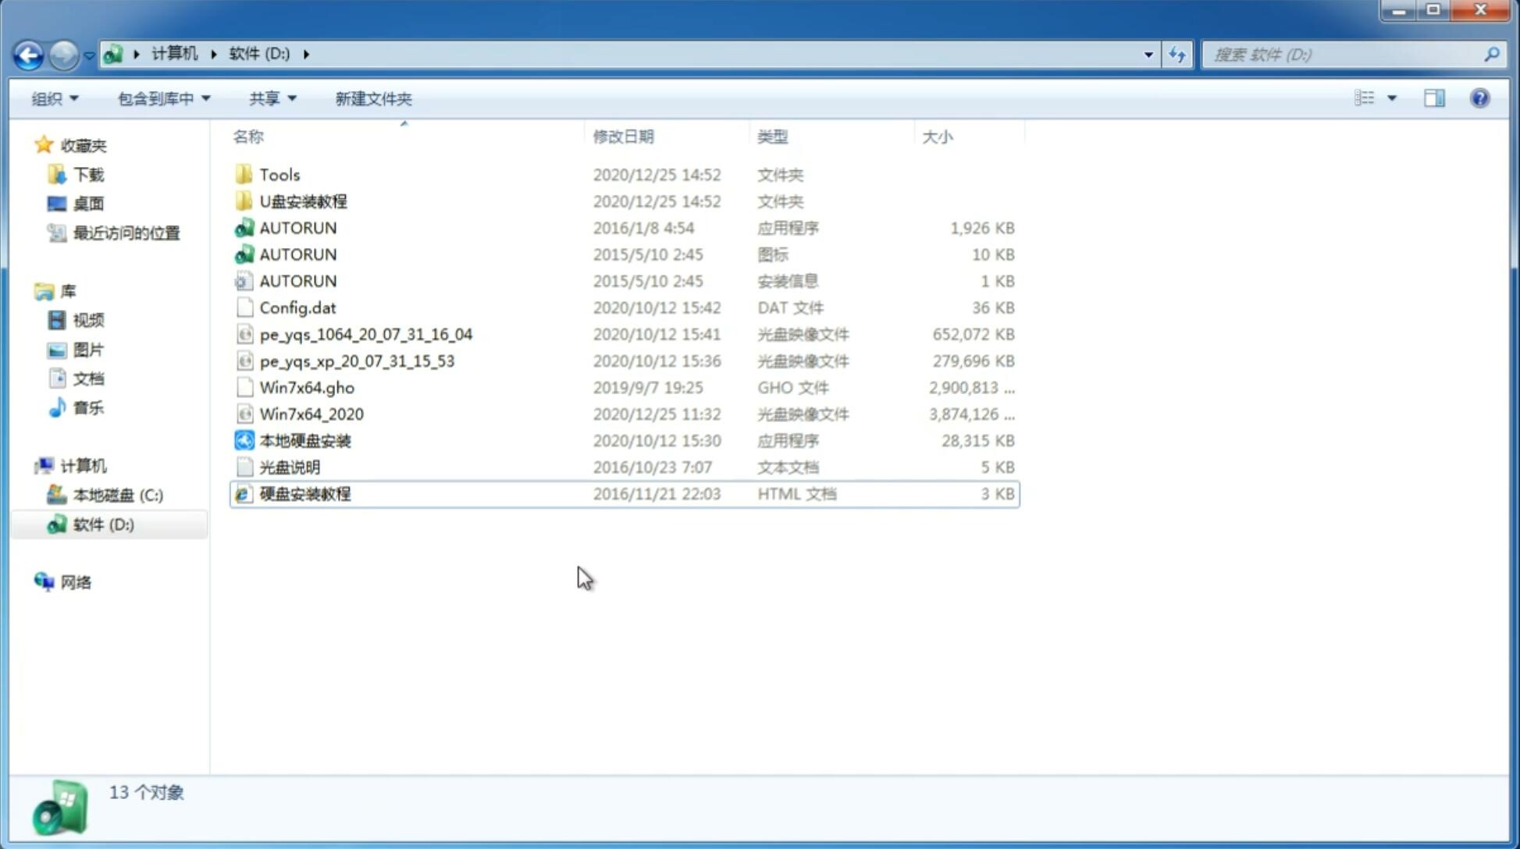Open pe_yqs_xp disc image file
This screenshot has height=849, width=1520.
[x=357, y=360]
